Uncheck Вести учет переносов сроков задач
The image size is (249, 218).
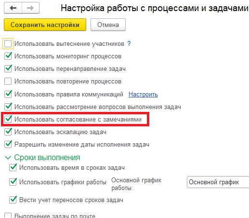(13, 200)
